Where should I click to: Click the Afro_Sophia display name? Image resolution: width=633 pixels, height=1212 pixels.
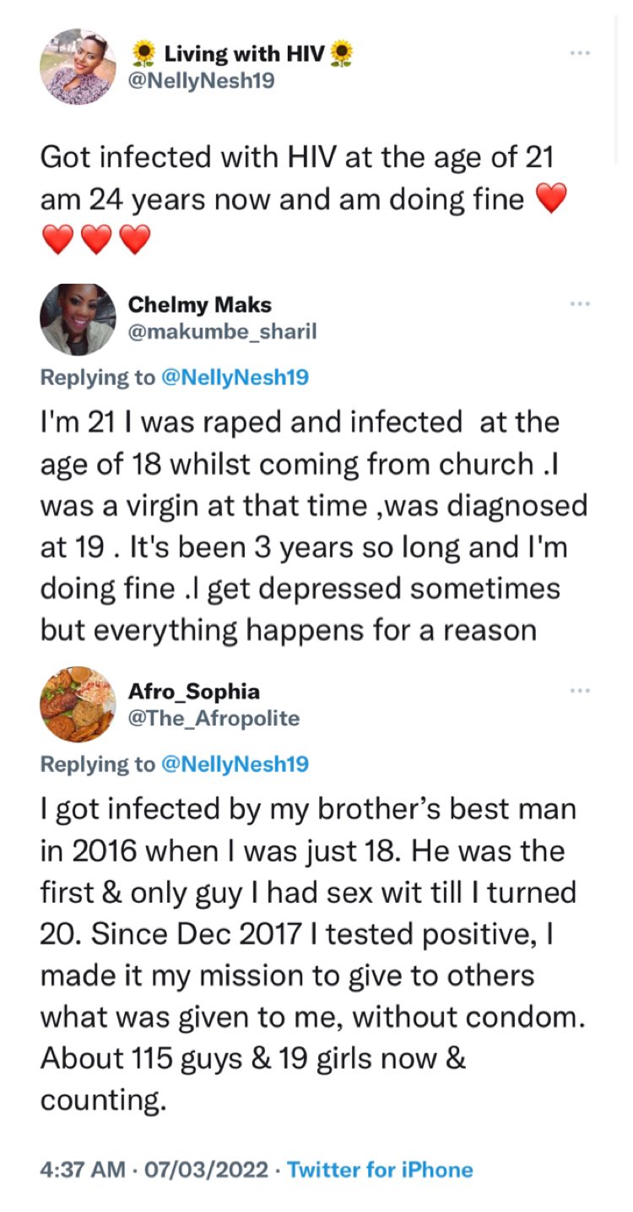point(194,691)
